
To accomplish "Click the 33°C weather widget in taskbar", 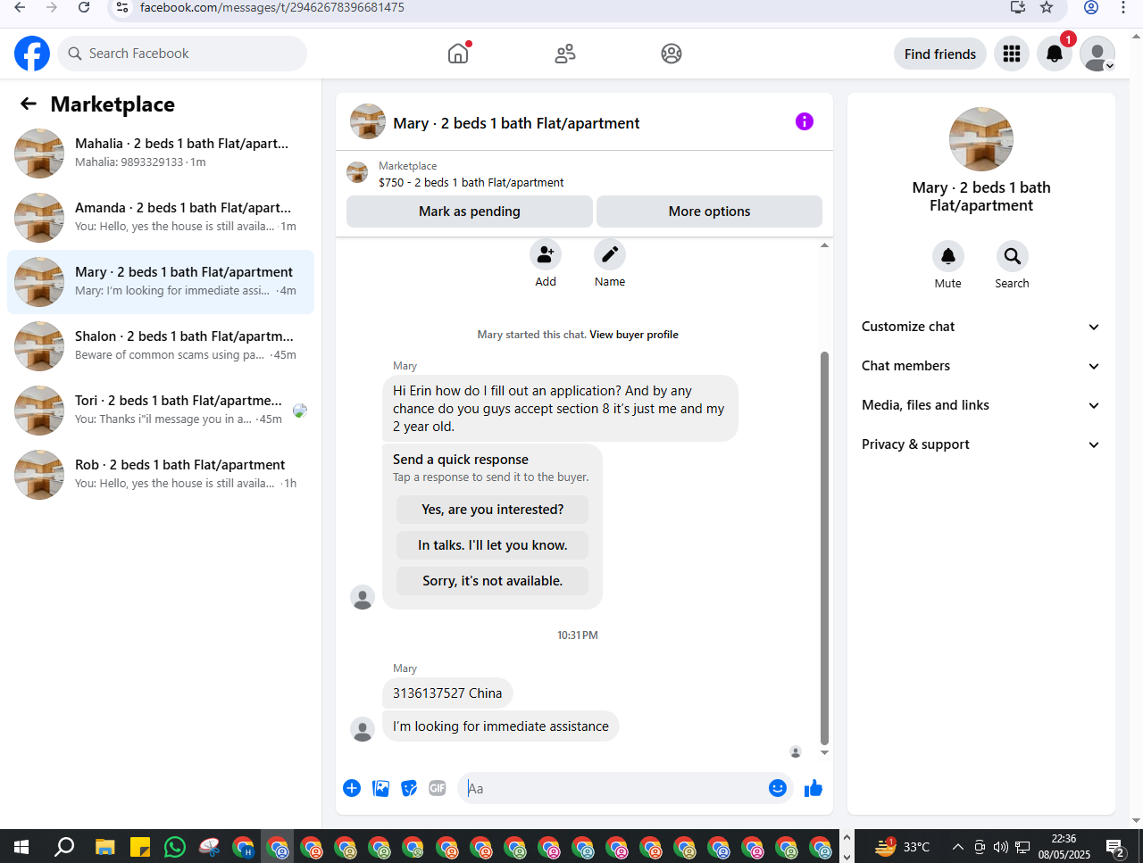I will (x=903, y=847).
